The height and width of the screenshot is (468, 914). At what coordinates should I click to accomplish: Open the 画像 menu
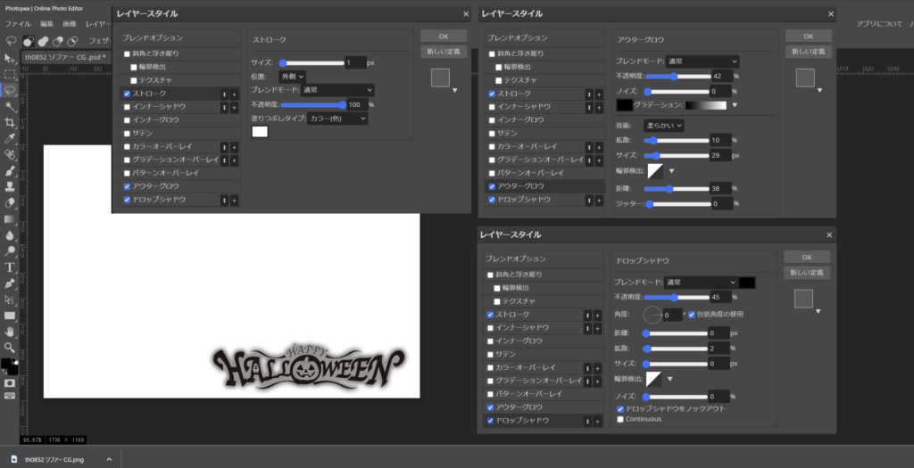click(x=71, y=23)
